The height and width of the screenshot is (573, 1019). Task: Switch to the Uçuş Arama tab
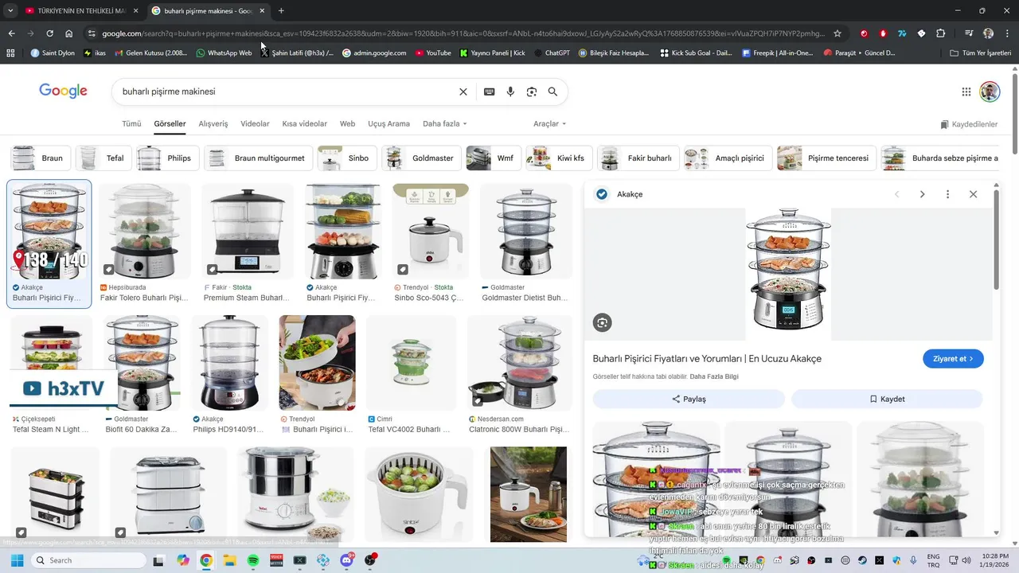pyautogui.click(x=388, y=124)
